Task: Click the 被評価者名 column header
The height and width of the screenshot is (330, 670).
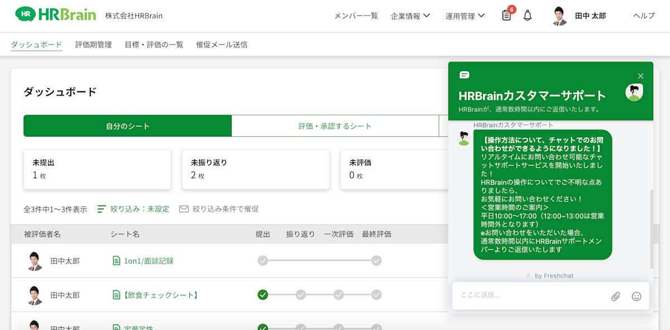Action: (x=42, y=234)
